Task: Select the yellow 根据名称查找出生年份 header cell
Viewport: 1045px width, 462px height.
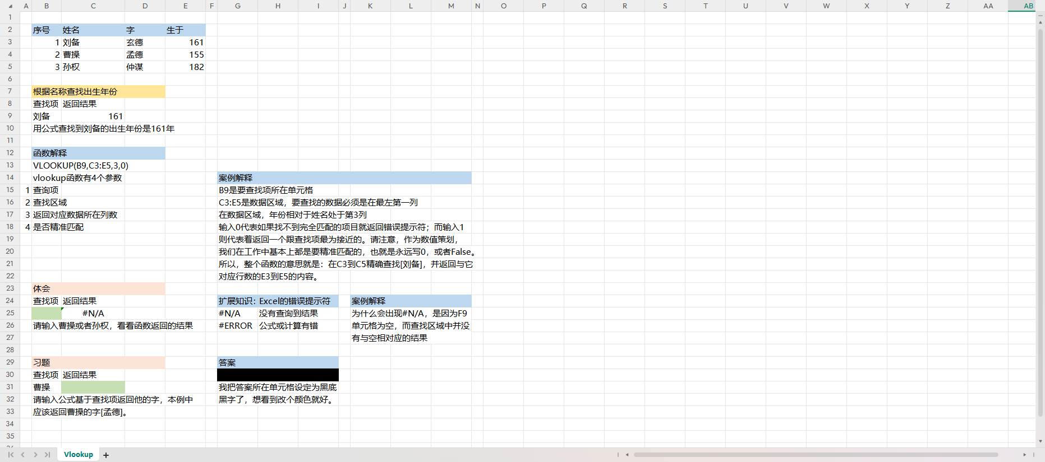Action: tap(98, 91)
